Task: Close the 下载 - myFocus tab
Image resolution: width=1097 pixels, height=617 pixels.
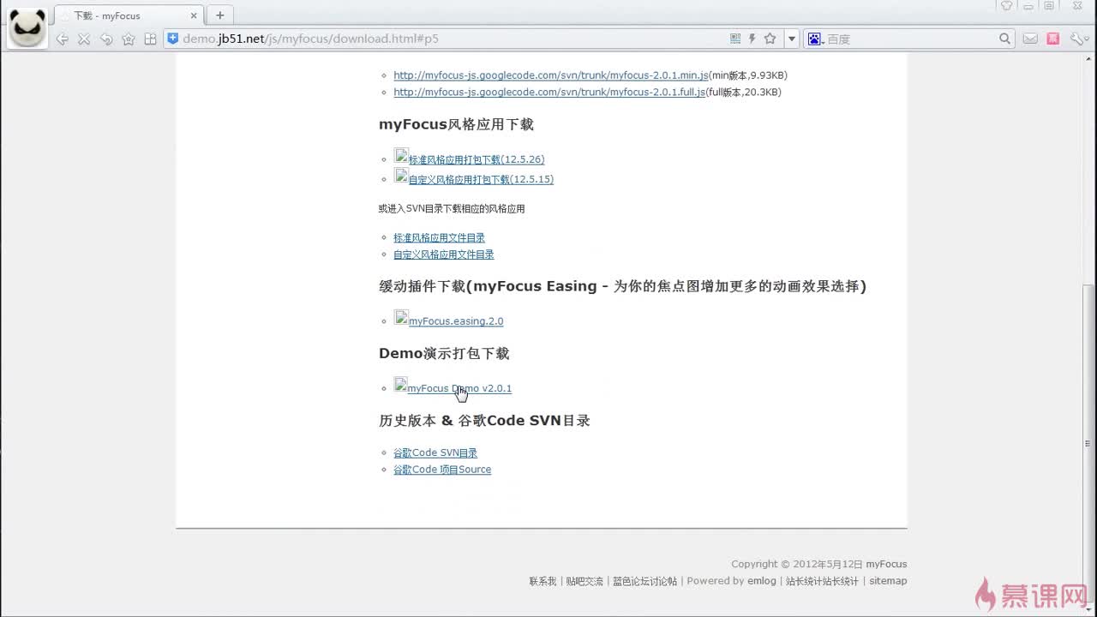Action: (195, 15)
